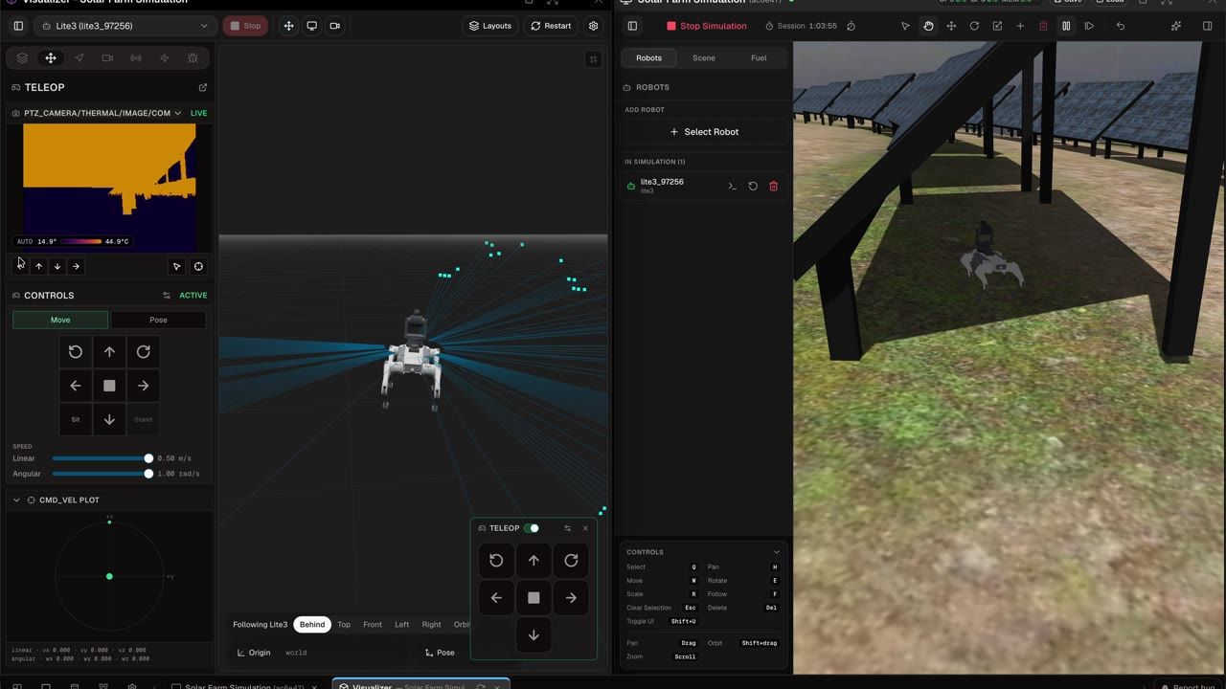Click the Restart button
Image resolution: width=1226 pixels, height=689 pixels.
[551, 26]
